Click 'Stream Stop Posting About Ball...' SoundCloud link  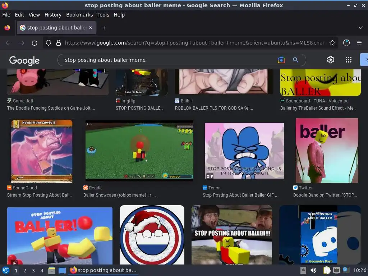(x=40, y=195)
